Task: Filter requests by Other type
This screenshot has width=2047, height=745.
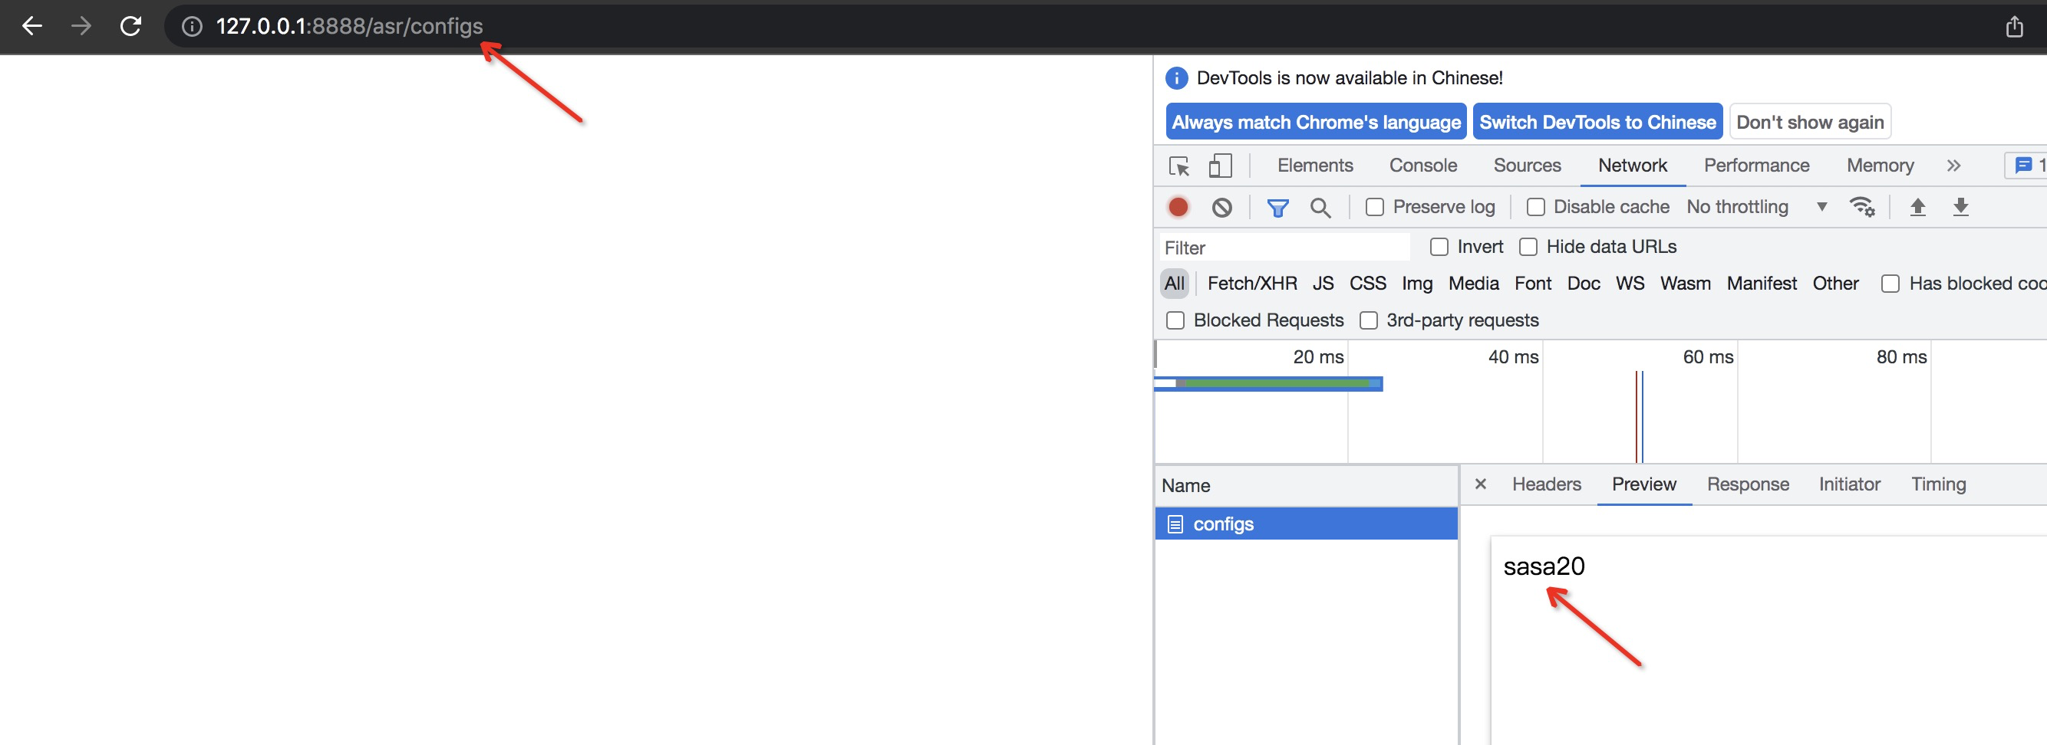Action: [1834, 284]
